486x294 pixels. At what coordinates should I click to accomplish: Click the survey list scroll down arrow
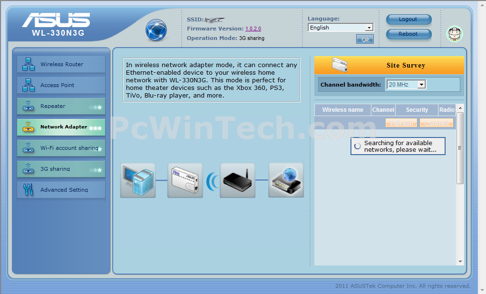[x=460, y=262]
